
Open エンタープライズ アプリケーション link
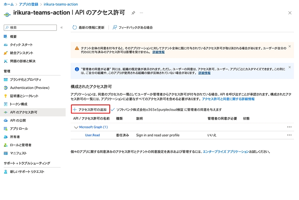click(226, 152)
